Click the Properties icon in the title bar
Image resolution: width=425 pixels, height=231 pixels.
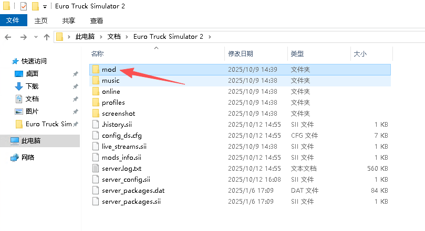[x=23, y=7]
